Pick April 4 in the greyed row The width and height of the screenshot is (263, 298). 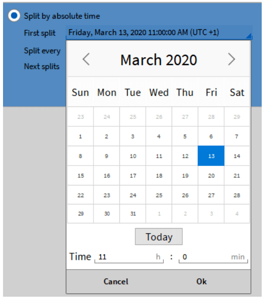coord(237,214)
